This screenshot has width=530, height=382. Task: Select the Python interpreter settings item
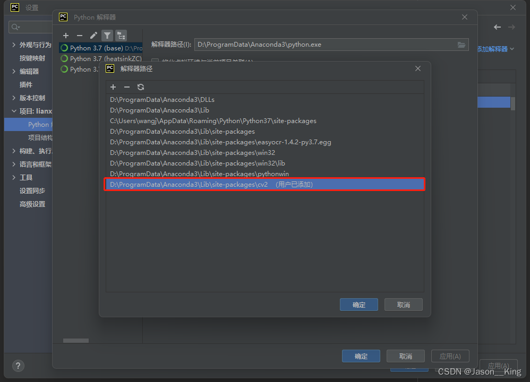[28, 124]
